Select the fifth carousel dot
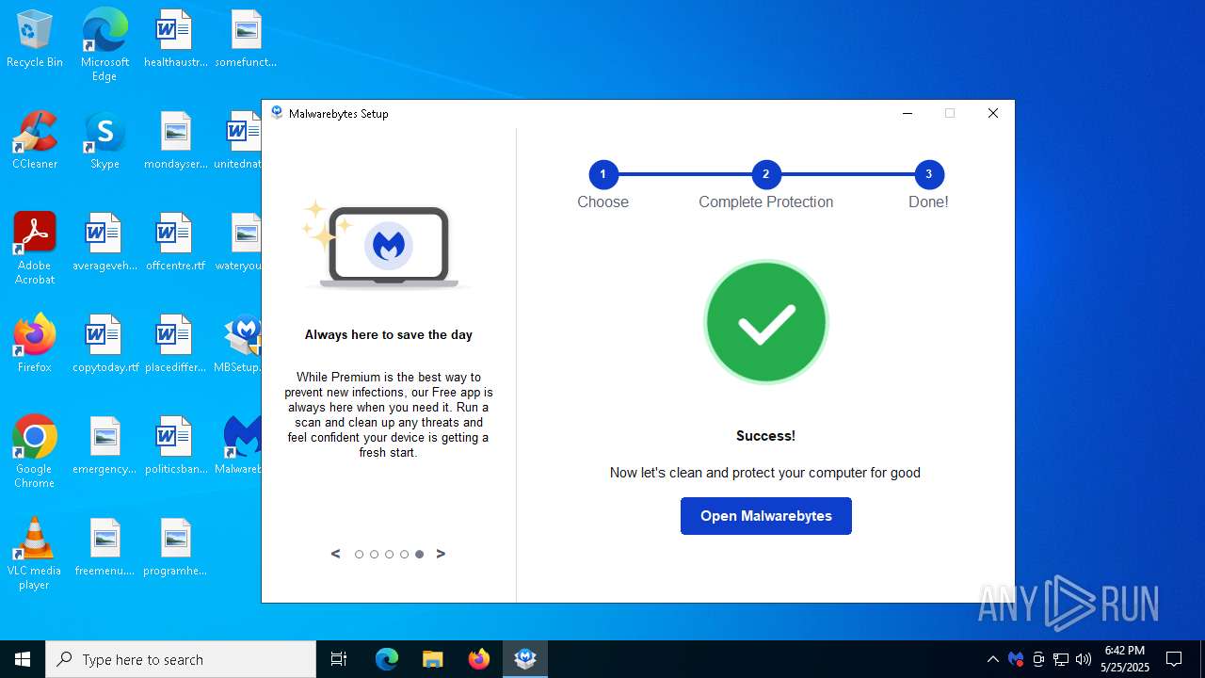Viewport: 1205px width, 678px height. (x=419, y=555)
